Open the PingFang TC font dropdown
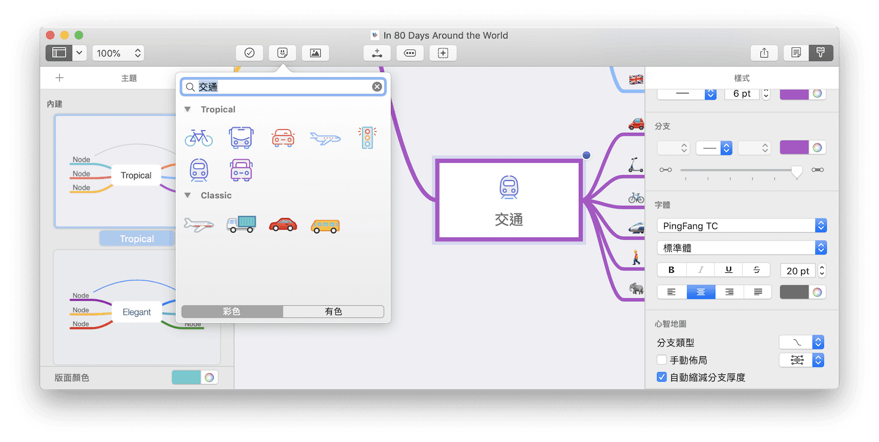The image size is (879, 442). (x=741, y=226)
